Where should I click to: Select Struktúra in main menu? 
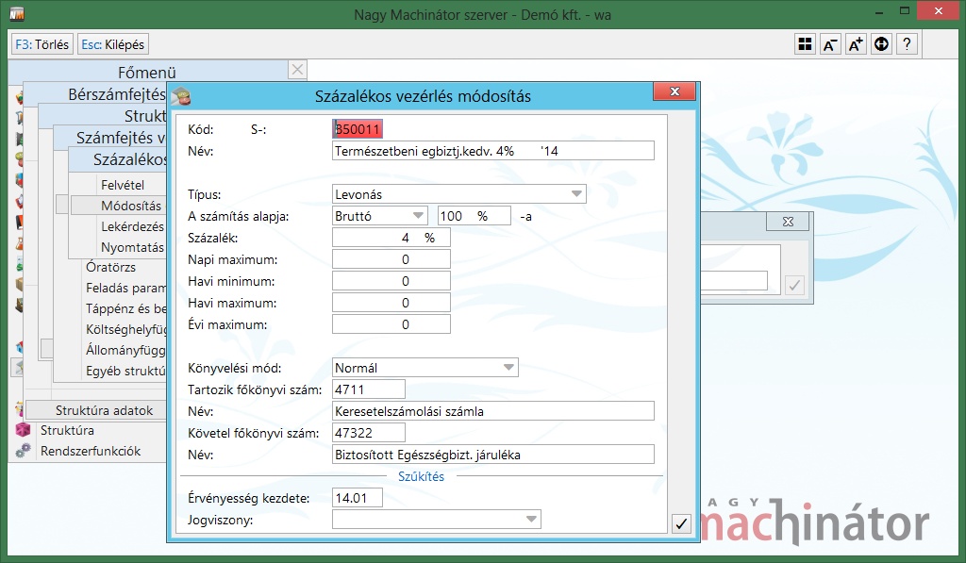tap(67, 431)
